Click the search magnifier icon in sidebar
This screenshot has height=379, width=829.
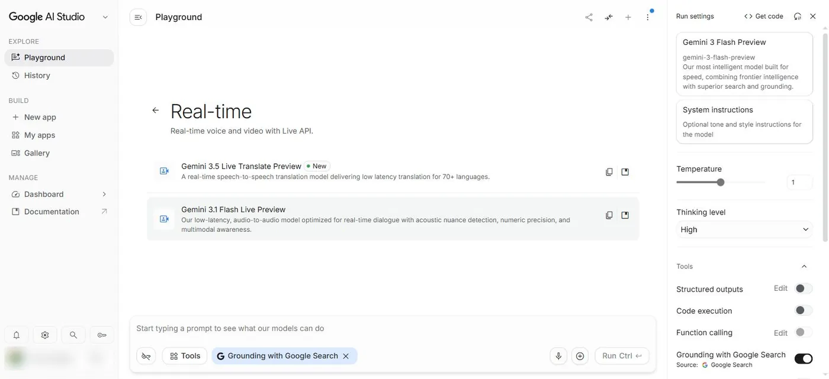(x=73, y=335)
